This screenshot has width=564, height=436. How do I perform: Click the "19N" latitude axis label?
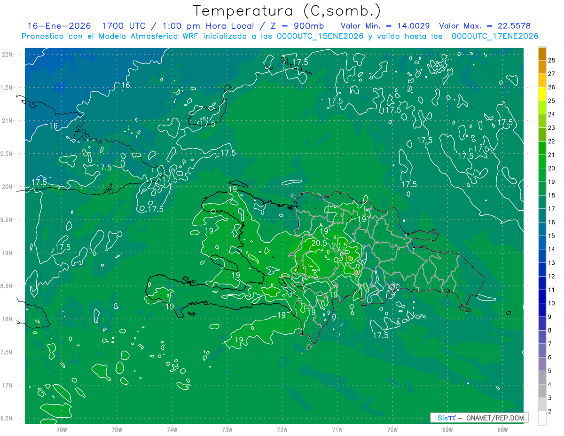click(8, 253)
